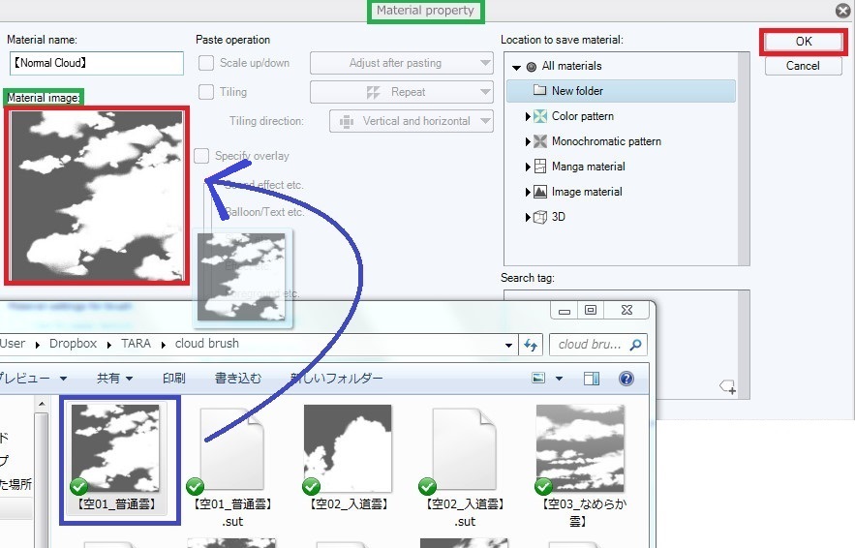Image resolution: width=855 pixels, height=548 pixels.
Task: Click the Search tag list scrollbar
Action: coord(744,345)
